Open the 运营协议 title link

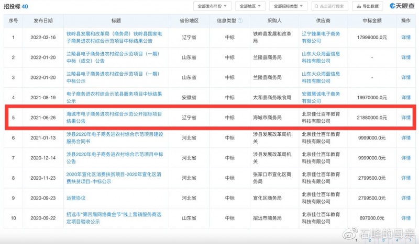click(76, 199)
